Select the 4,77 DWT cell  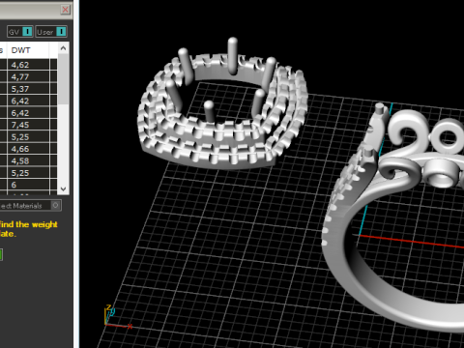[28, 77]
